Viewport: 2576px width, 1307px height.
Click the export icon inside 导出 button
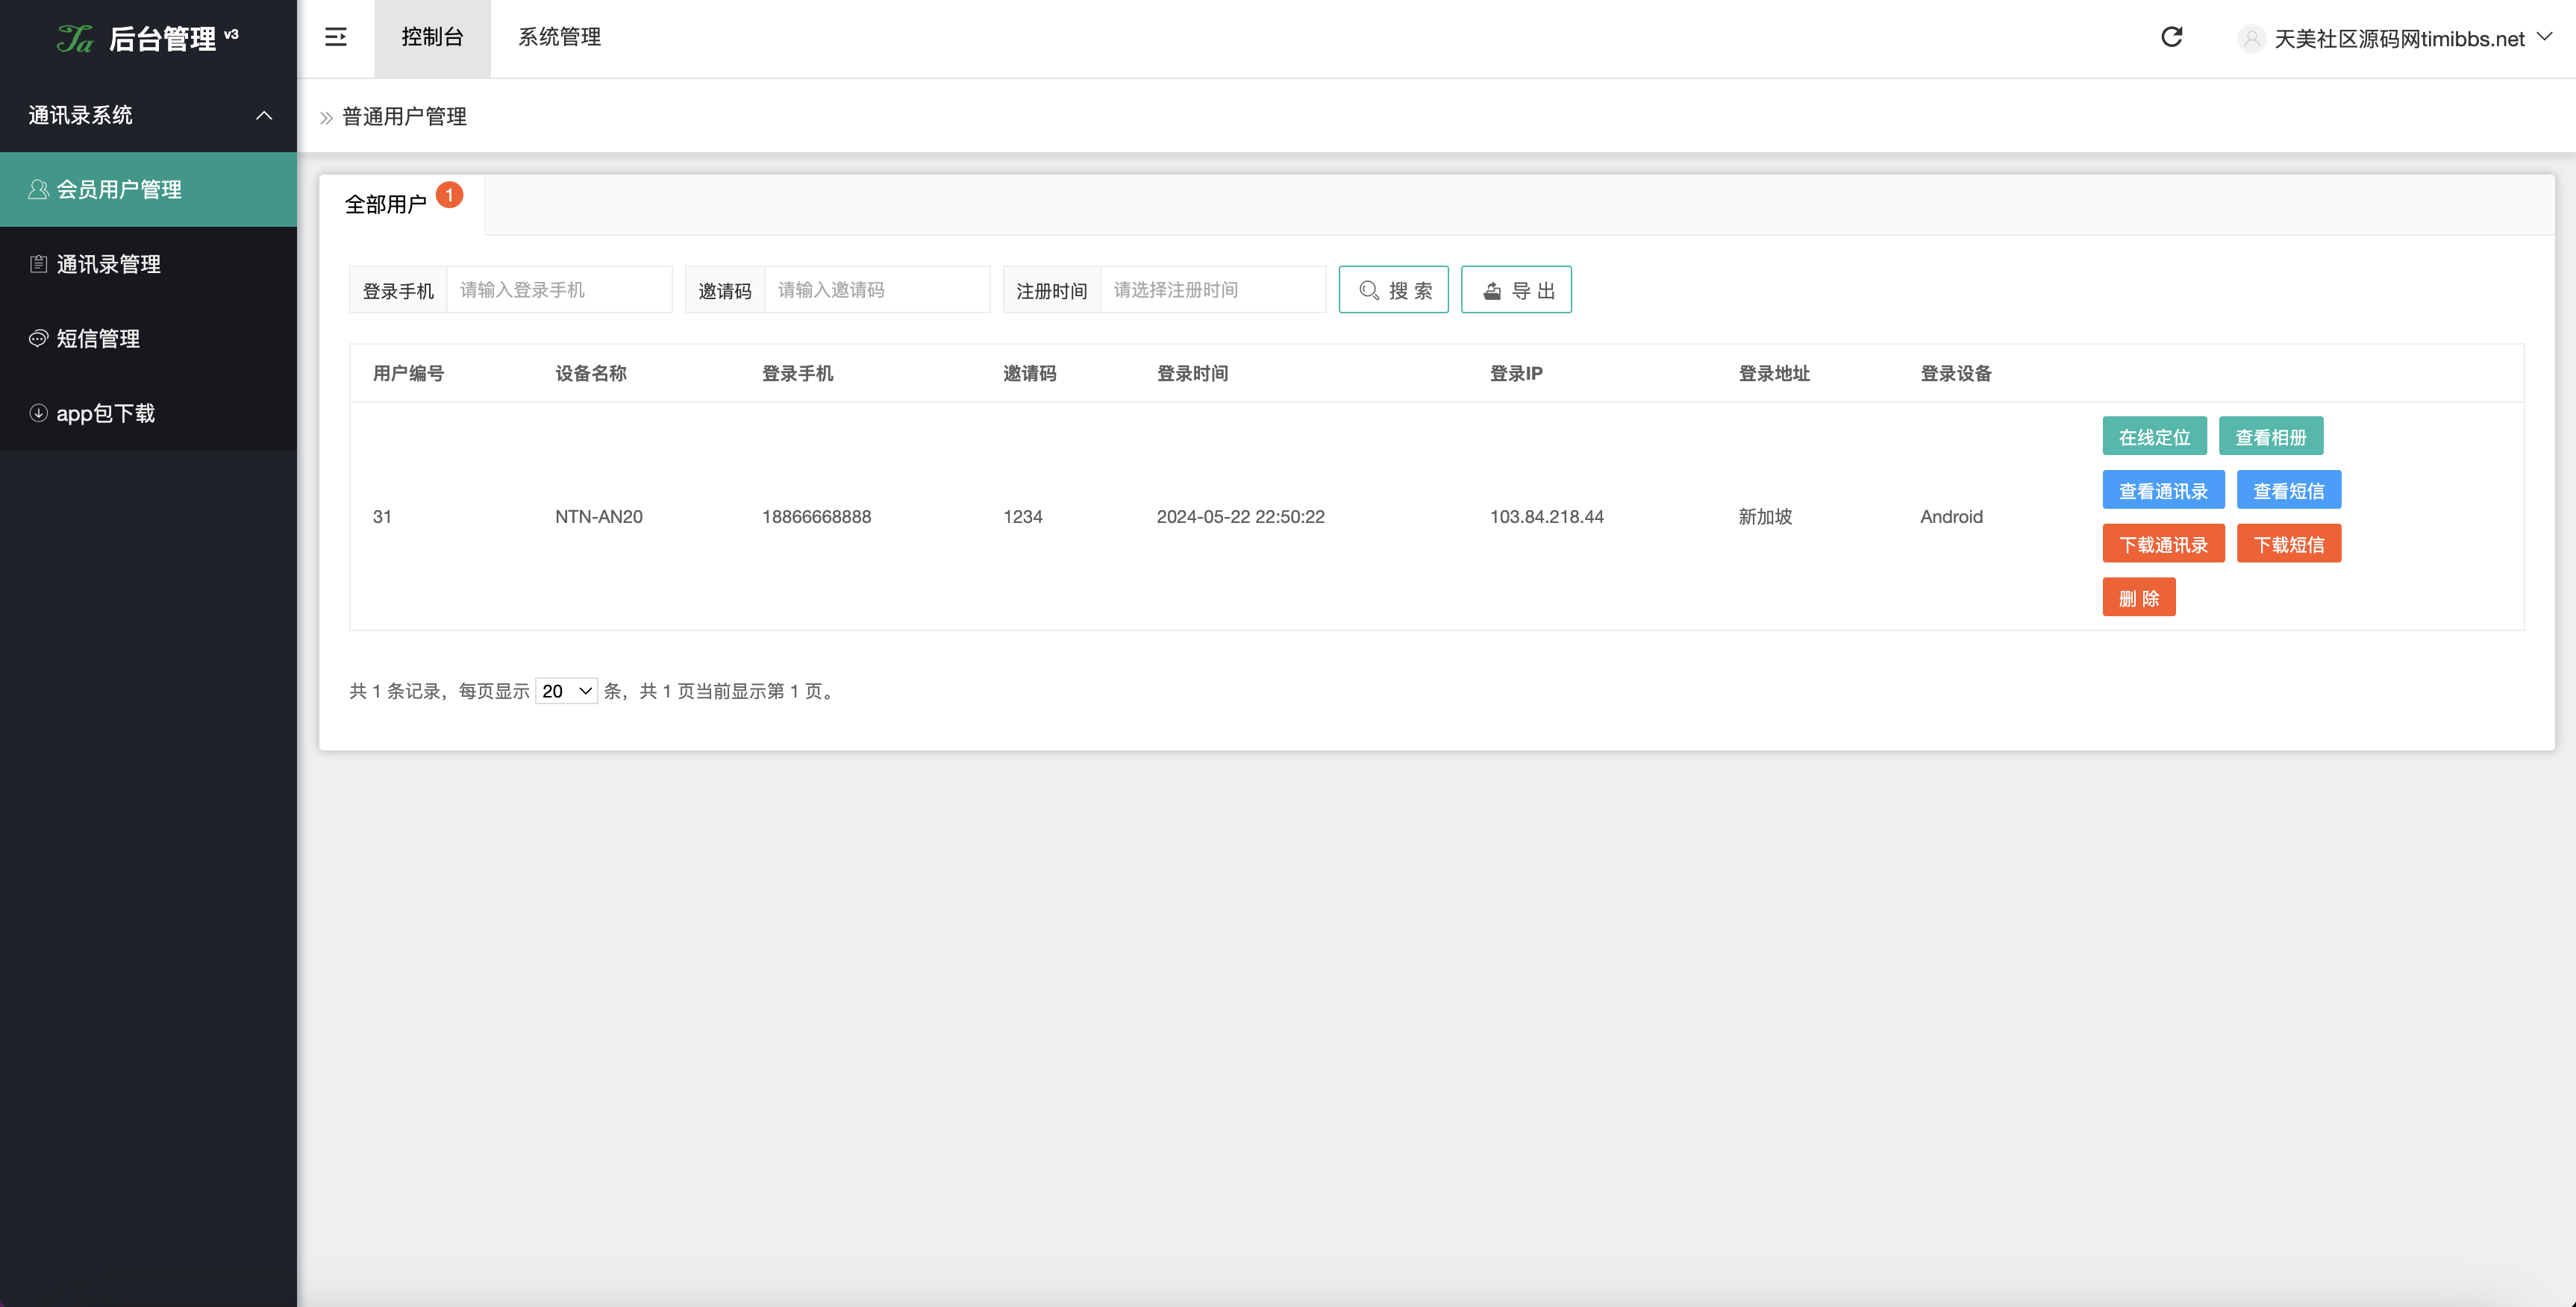pos(1492,289)
